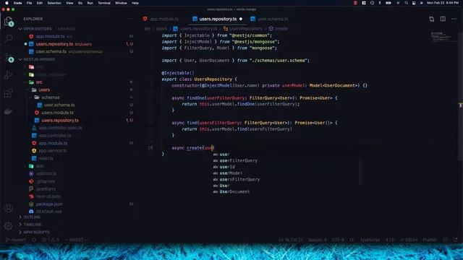Open the Search view in the activity bar
Screen dimensions: 463x260
(x=9, y=38)
